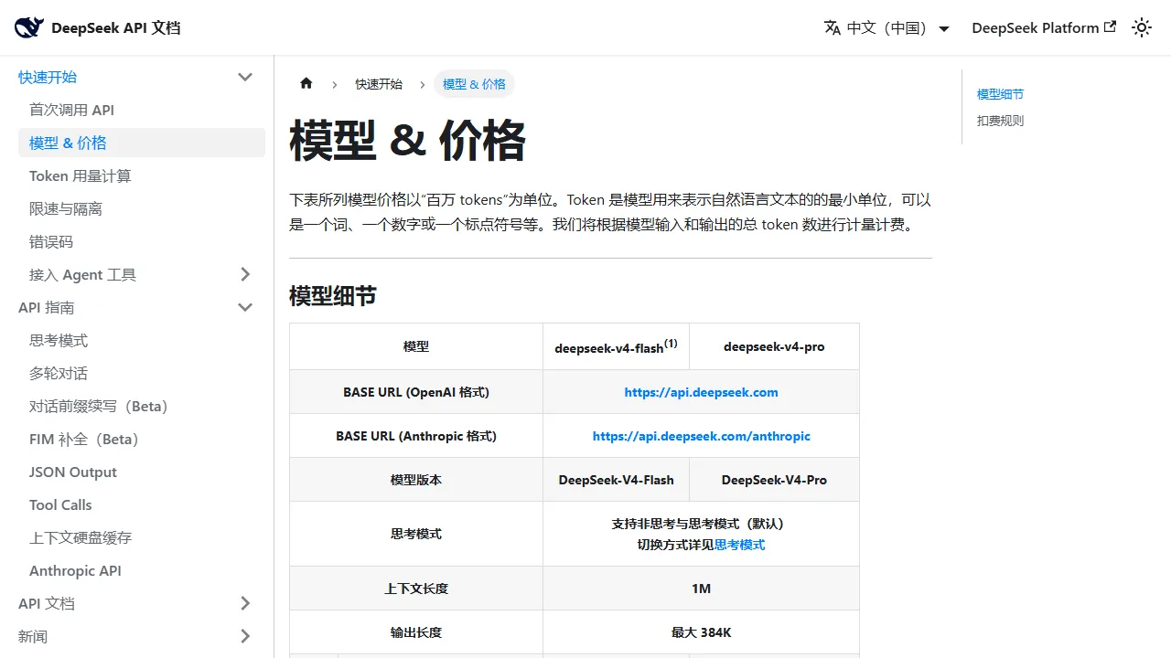Open 首次调用 API in sidebar
This screenshot has width=1171, height=658.
click(142, 110)
